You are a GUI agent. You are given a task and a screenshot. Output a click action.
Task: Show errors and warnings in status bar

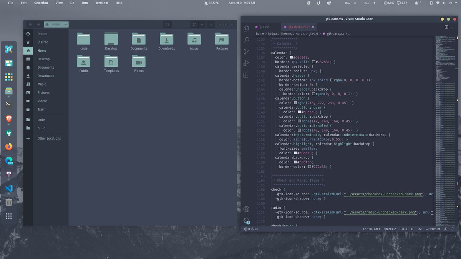point(250,229)
